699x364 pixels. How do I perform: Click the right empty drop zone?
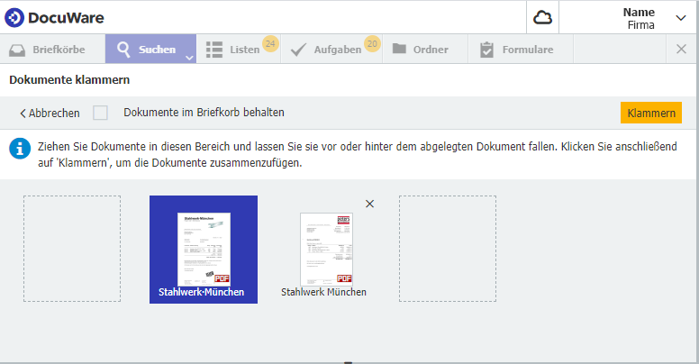tap(448, 249)
